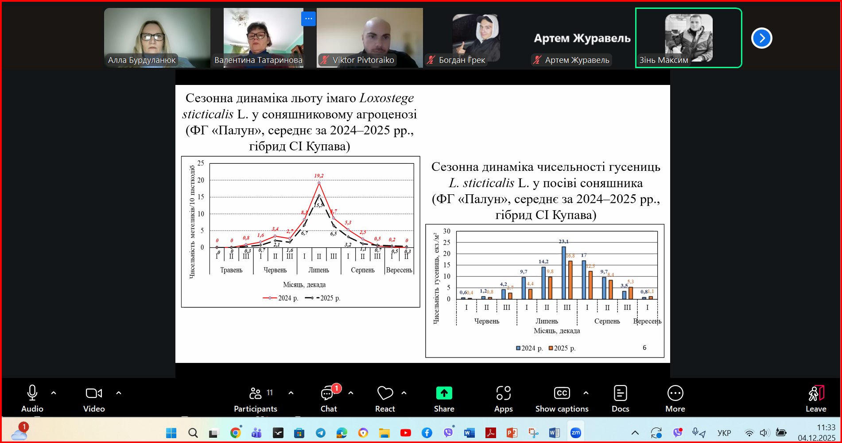This screenshot has width=842, height=443.
Task: Open the Docs feature
Action: click(620, 398)
